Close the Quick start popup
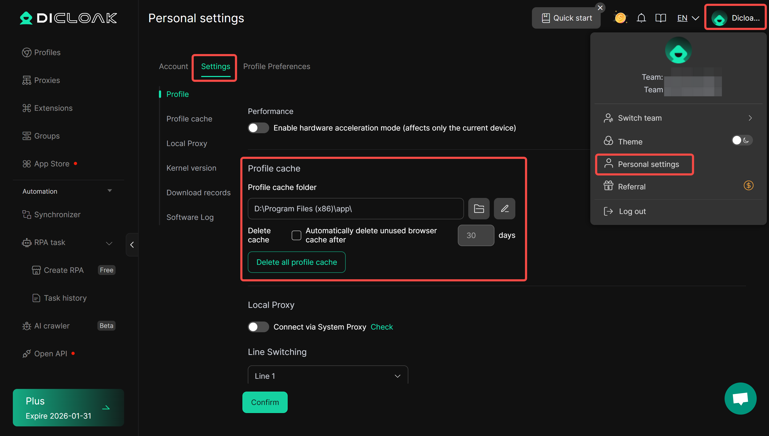This screenshot has width=769, height=436. tap(600, 8)
